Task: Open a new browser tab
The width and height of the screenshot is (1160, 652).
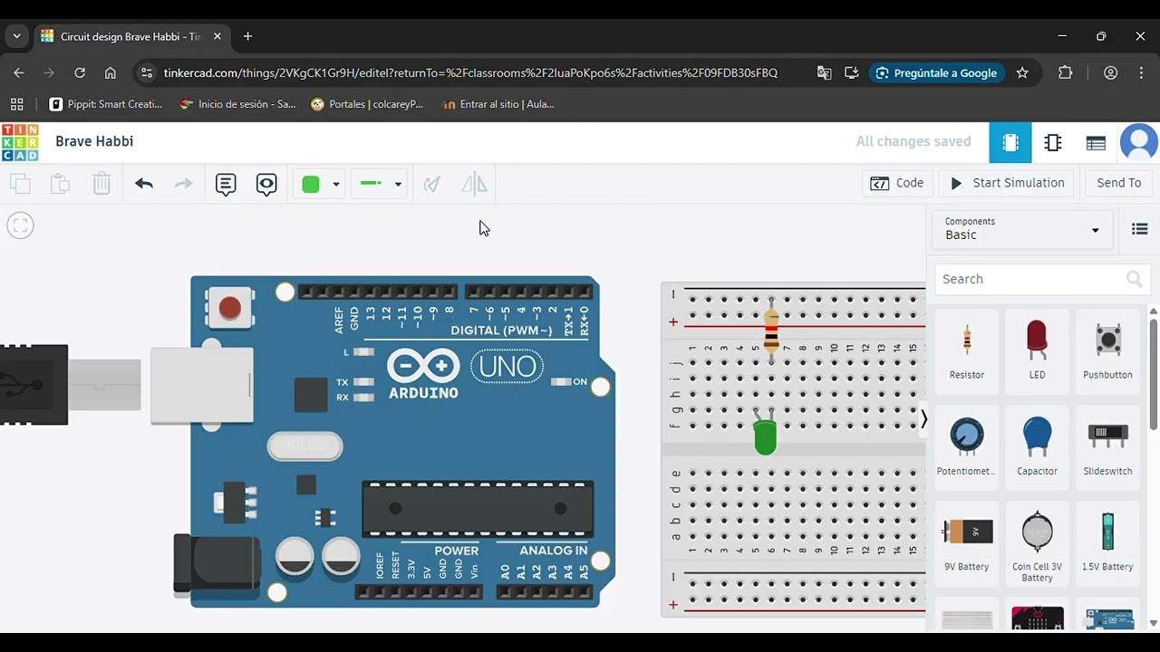Action: pos(247,36)
